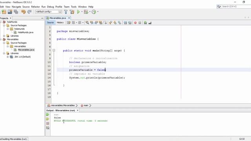Click the Next Bookmark icon

click(115, 23)
